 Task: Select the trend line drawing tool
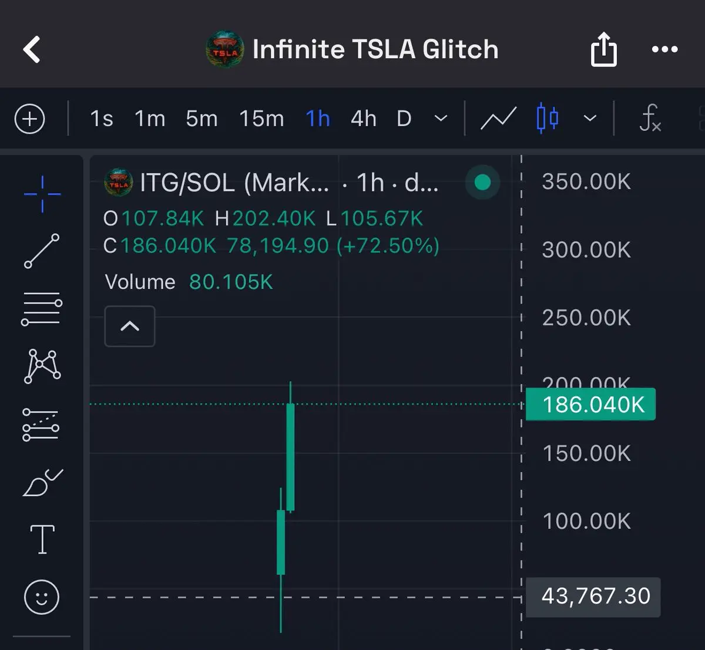point(42,251)
